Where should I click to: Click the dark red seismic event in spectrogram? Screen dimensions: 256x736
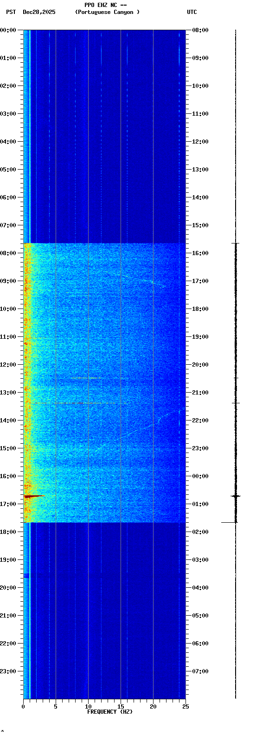coord(34,496)
